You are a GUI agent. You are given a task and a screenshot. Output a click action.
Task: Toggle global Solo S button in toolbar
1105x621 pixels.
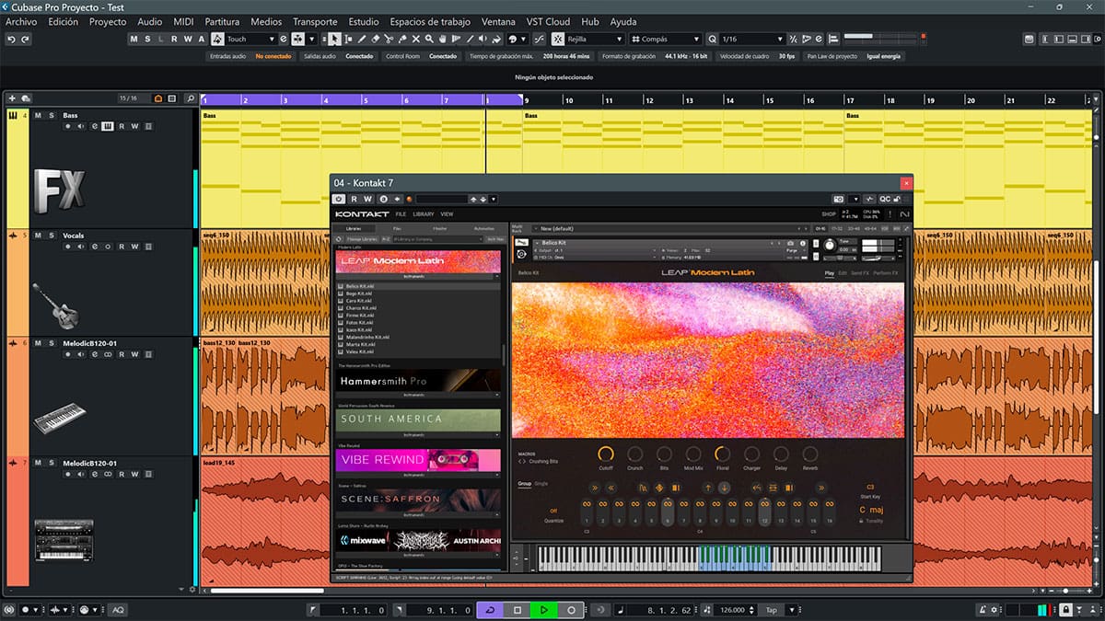pyautogui.click(x=147, y=40)
